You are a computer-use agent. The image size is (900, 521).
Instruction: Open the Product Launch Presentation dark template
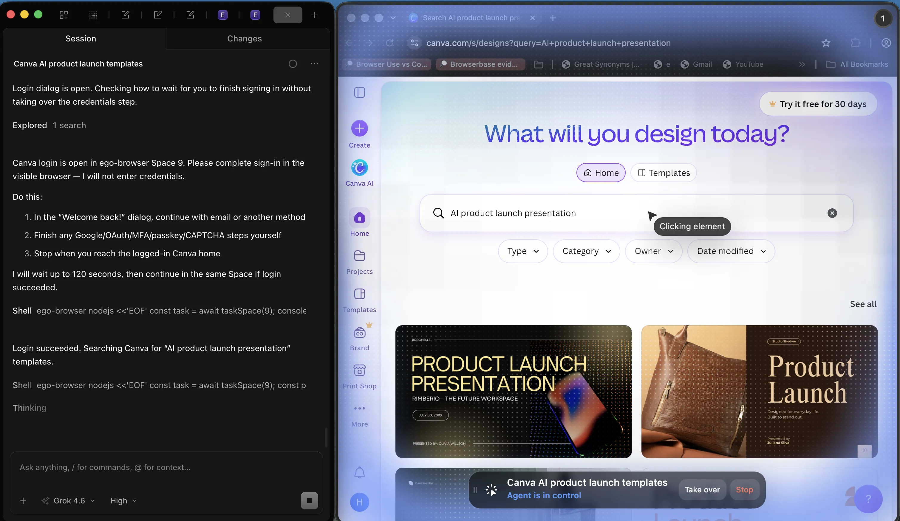click(x=513, y=391)
